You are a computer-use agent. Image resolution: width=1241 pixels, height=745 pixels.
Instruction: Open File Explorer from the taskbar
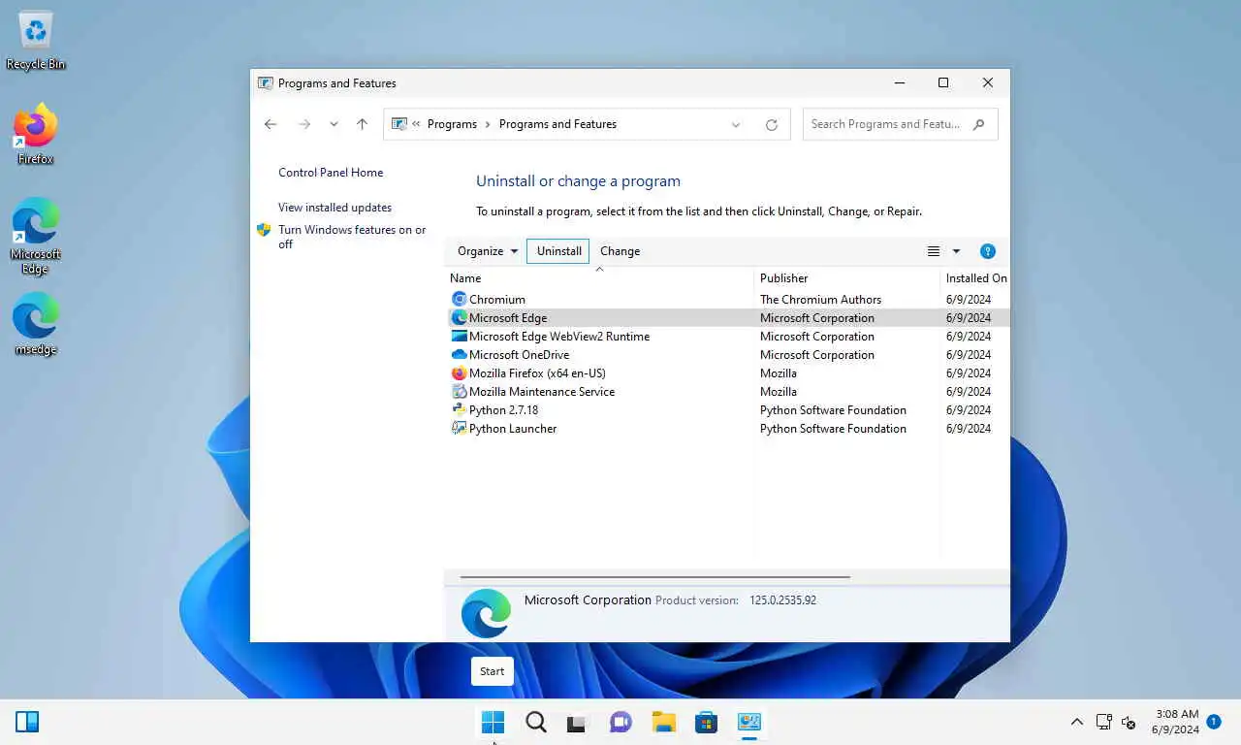663,722
